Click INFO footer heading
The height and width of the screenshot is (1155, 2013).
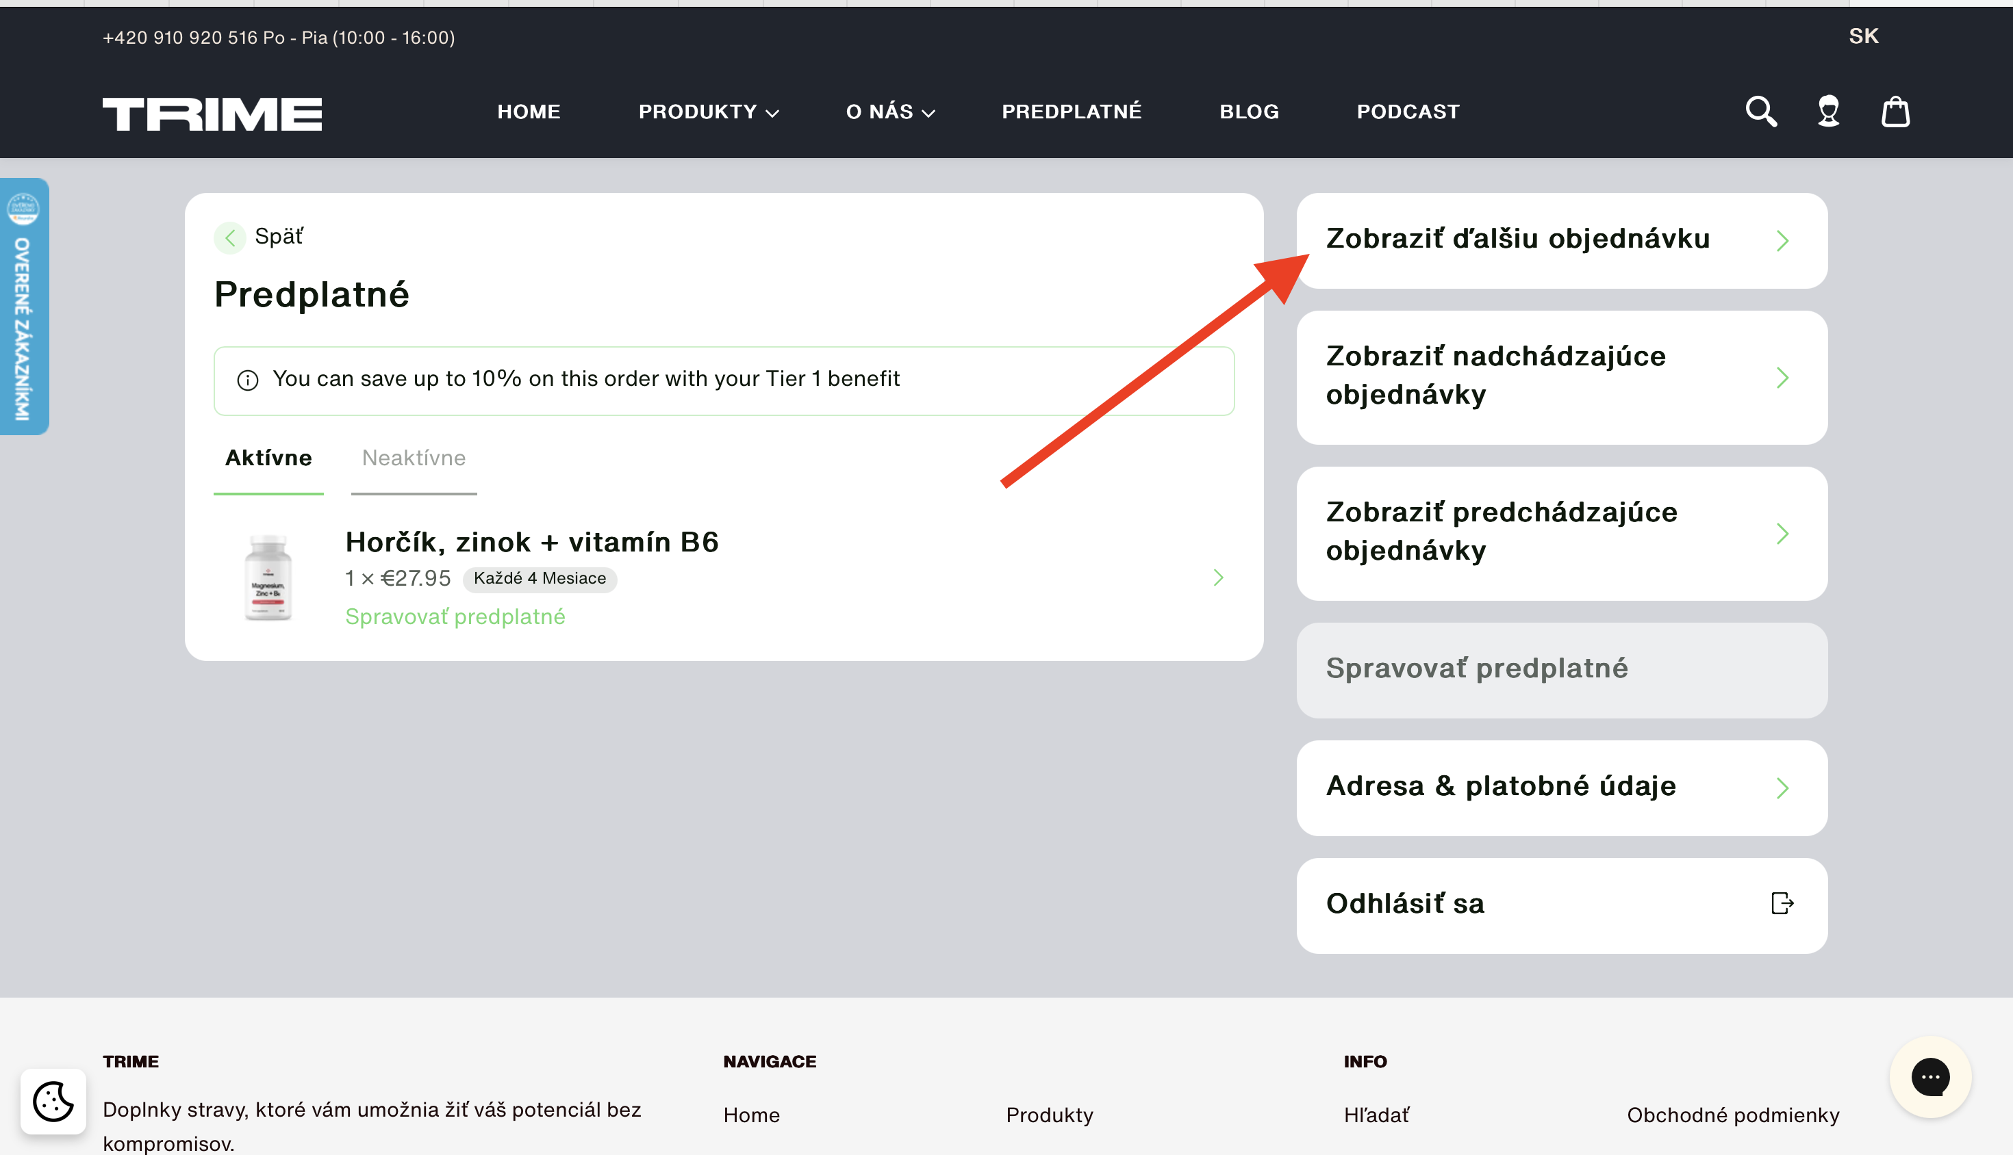(1365, 1062)
